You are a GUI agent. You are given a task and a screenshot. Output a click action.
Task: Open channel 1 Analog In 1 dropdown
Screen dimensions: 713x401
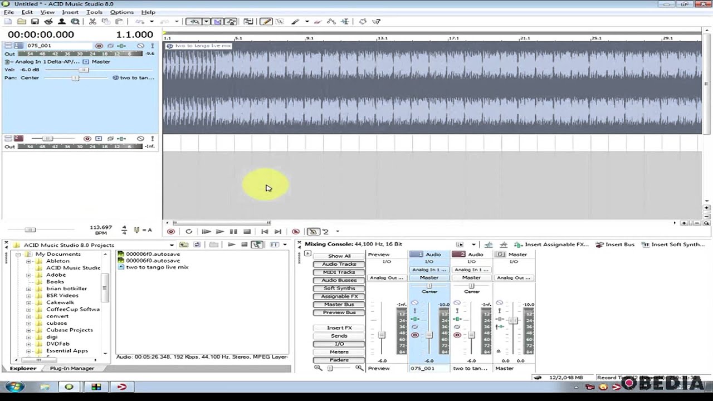[429, 270]
